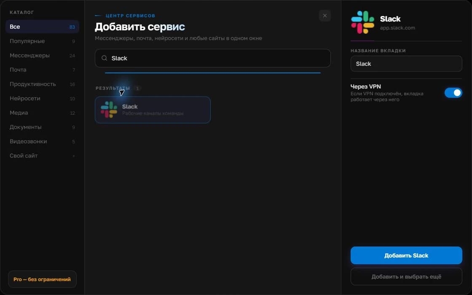Click the Slack logo in the search result card
Image resolution: width=472 pixels, height=295 pixels.
coord(109,110)
